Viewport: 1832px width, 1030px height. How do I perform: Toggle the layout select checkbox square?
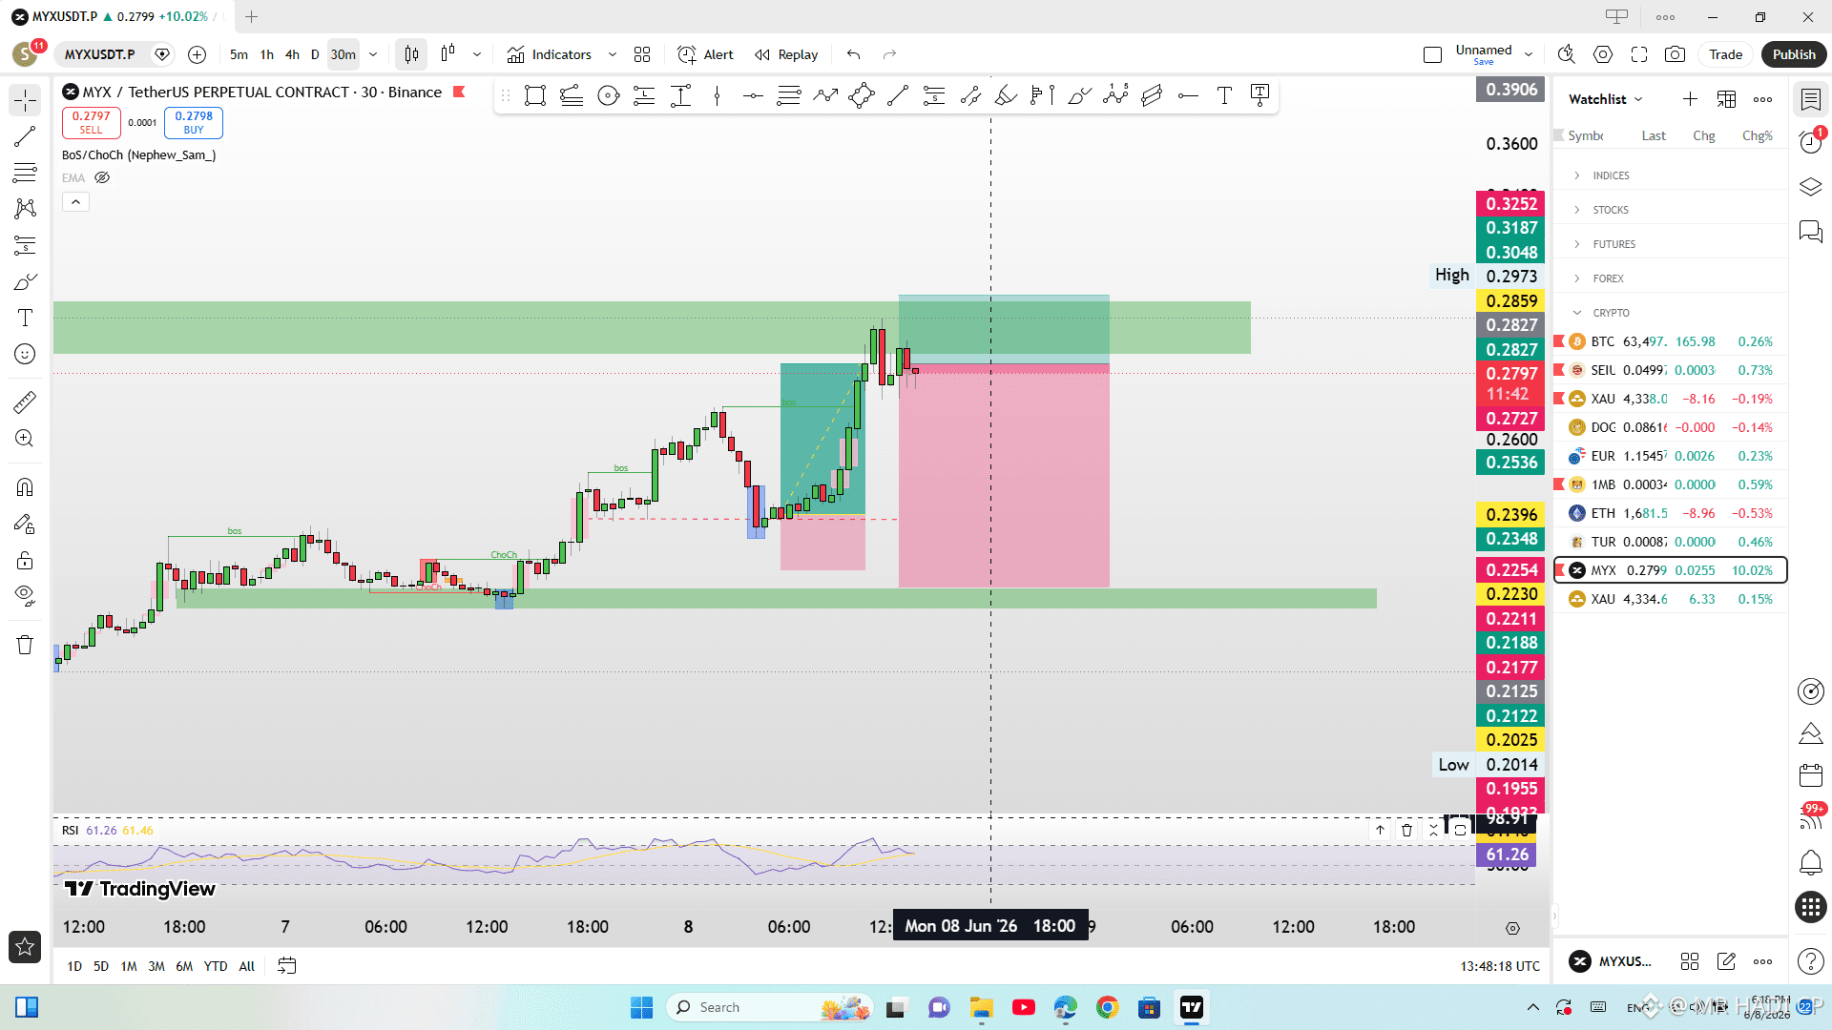click(x=1432, y=54)
